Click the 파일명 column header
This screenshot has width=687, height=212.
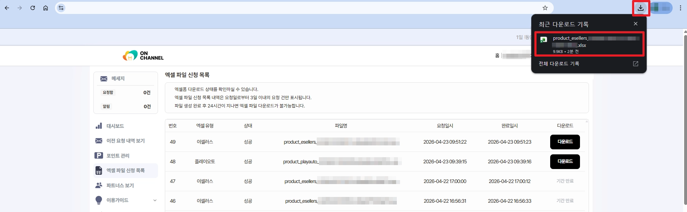(341, 126)
